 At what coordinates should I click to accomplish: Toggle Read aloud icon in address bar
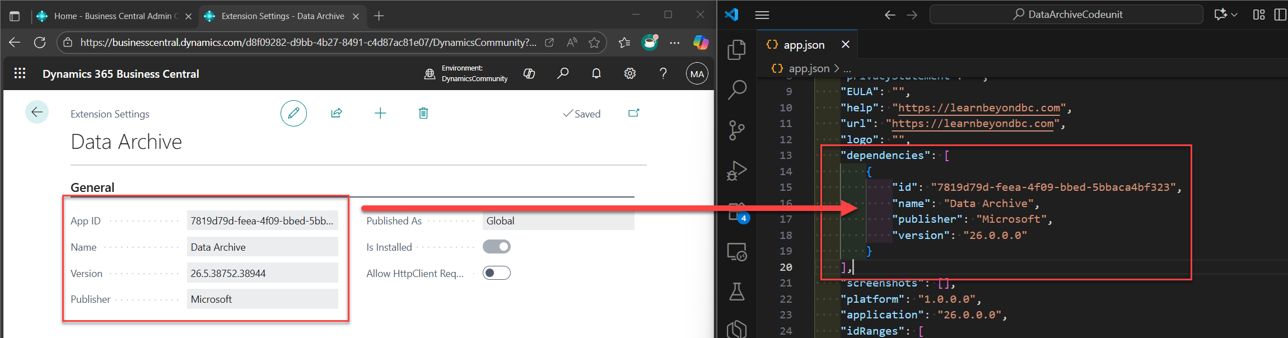click(x=572, y=43)
